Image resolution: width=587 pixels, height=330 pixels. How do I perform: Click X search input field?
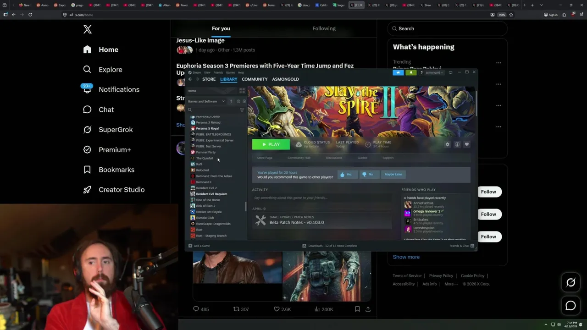click(447, 28)
